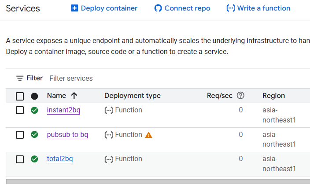Click the GitHub icon for Connect repo

tap(158, 8)
